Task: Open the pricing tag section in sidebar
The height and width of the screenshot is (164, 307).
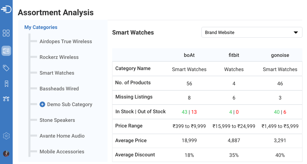Action: pos(6,68)
